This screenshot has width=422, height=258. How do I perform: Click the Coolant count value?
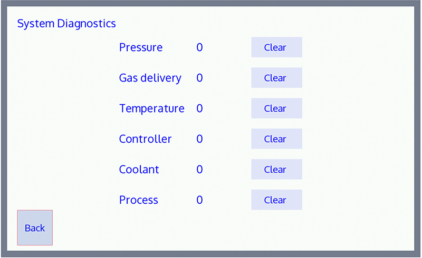(x=199, y=170)
